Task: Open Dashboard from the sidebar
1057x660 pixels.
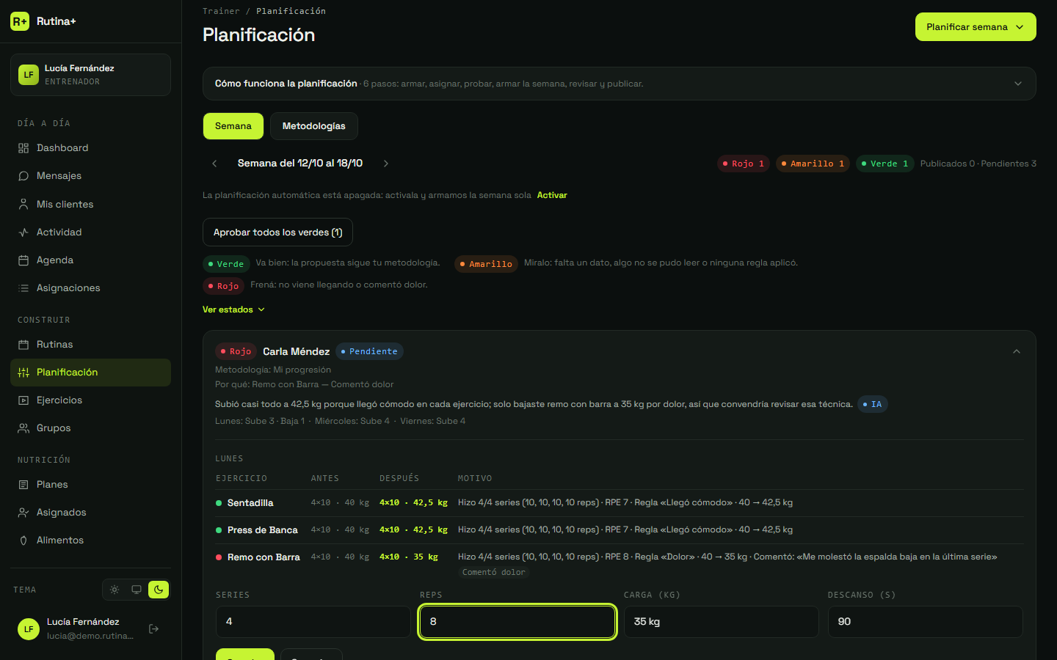Action: 90,148
